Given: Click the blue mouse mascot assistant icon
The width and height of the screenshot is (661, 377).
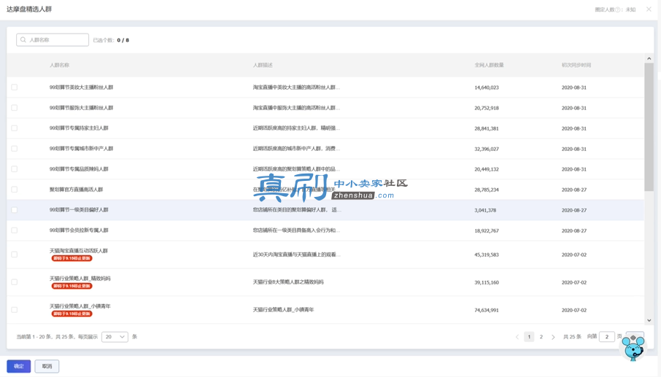Looking at the screenshot, I should 633,348.
